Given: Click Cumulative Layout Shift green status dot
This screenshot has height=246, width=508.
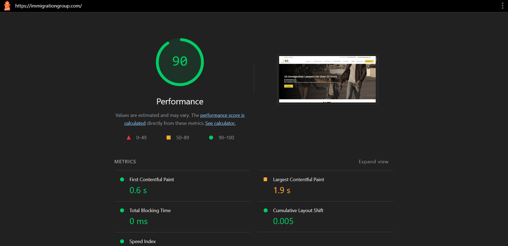Looking at the screenshot, I should tap(265, 211).
